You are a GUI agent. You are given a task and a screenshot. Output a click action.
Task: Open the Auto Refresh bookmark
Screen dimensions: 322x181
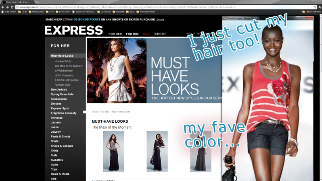(x=9, y=12)
